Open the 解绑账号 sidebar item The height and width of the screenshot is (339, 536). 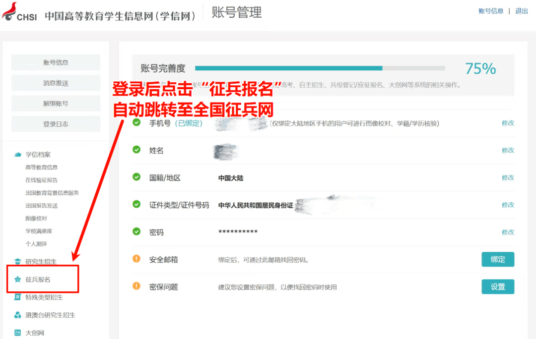[56, 103]
